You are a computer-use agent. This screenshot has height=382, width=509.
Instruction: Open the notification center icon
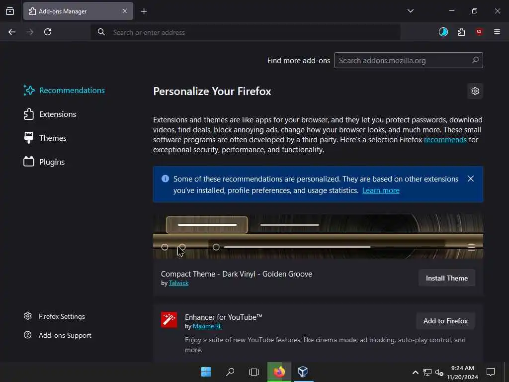[491, 372]
